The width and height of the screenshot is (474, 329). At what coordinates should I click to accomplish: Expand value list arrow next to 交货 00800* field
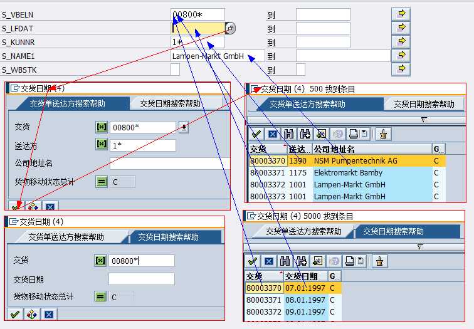(x=184, y=127)
